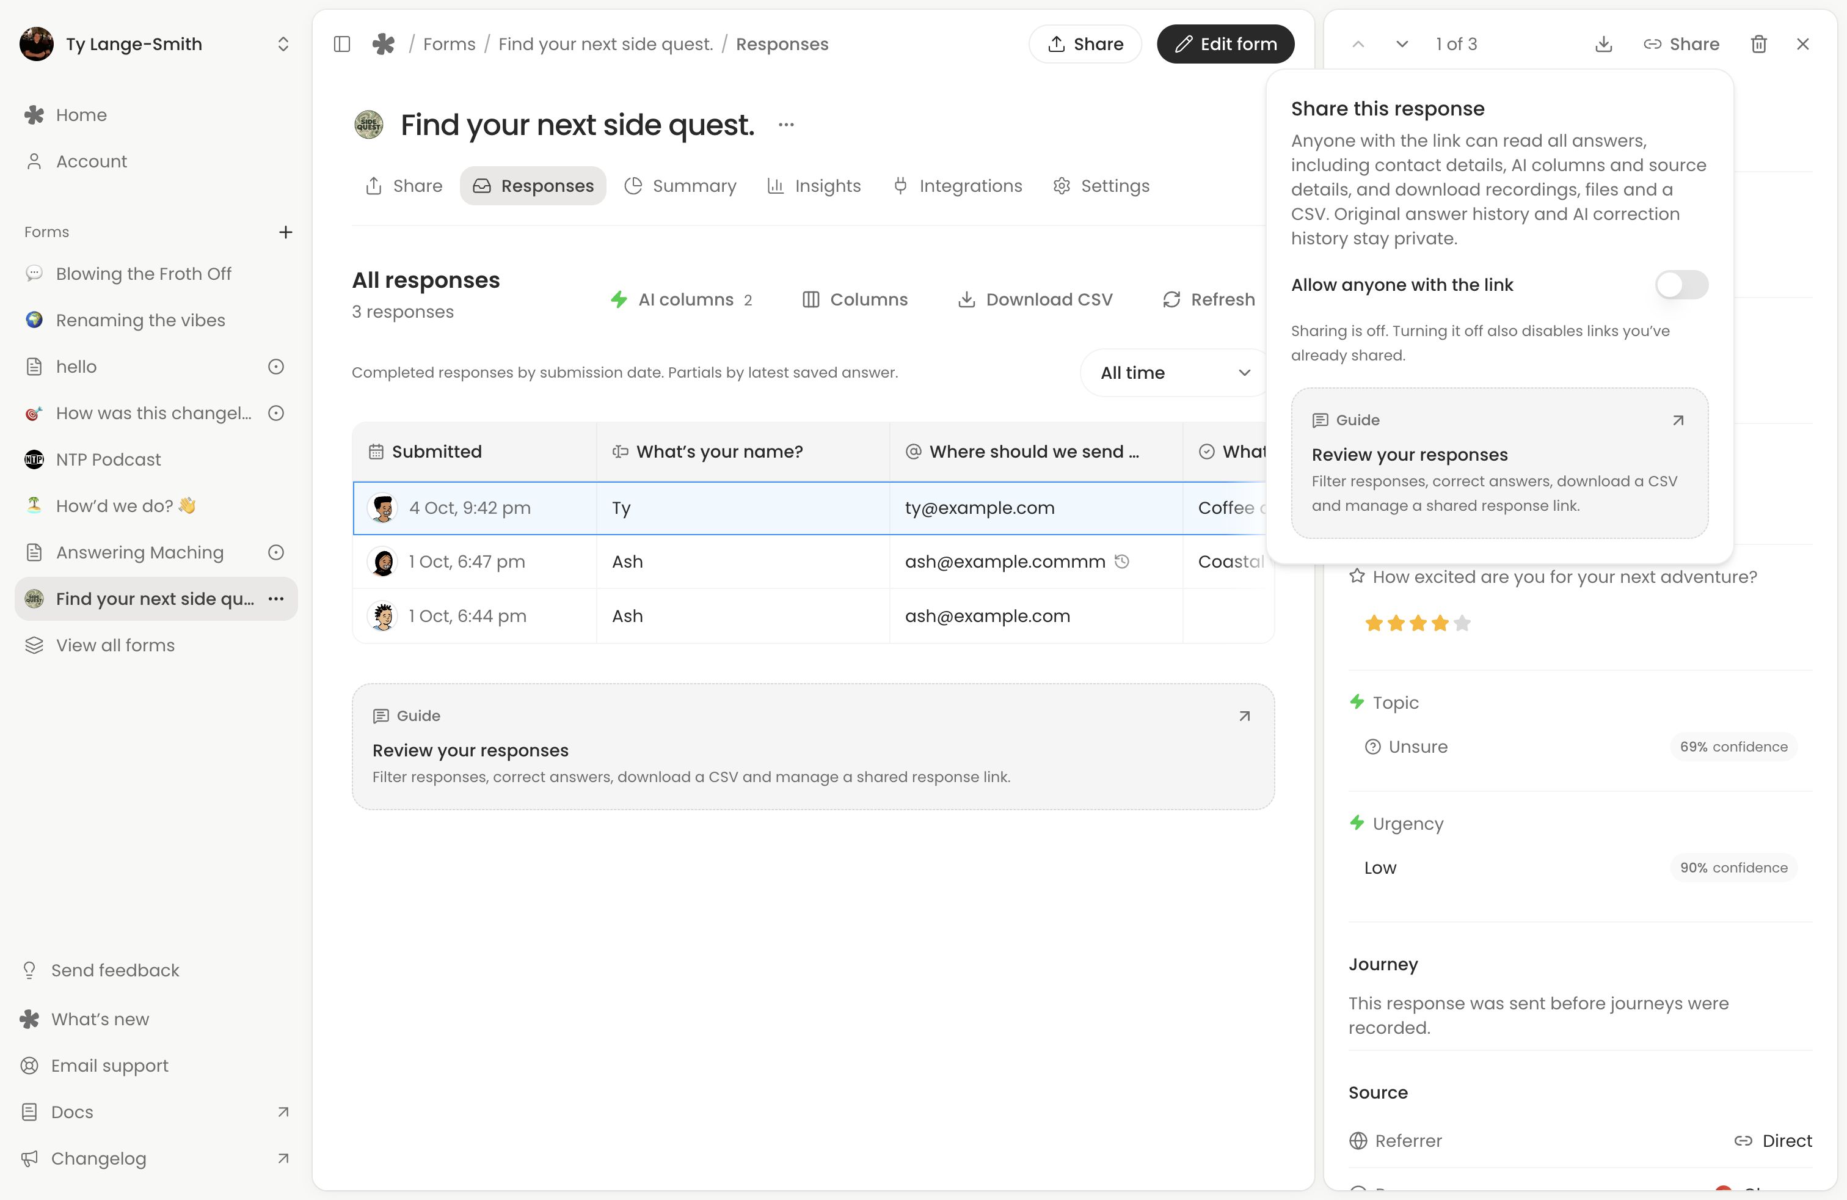The width and height of the screenshot is (1847, 1200).
Task: Open the Columns selector
Action: 854,299
